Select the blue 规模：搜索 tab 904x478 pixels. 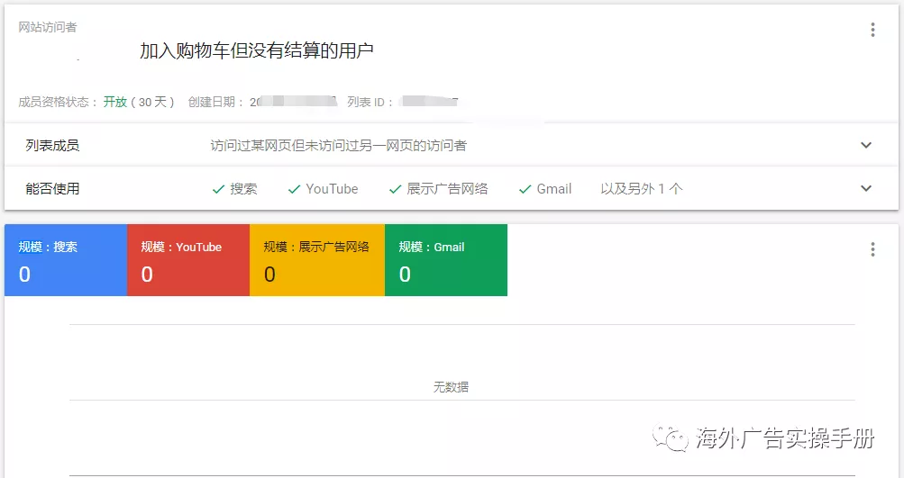66,260
